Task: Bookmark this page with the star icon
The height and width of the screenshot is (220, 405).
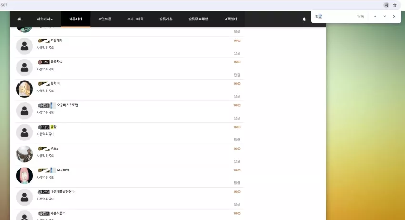Action: pyautogui.click(x=395, y=5)
